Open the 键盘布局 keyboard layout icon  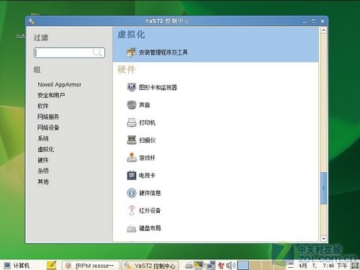point(131,228)
